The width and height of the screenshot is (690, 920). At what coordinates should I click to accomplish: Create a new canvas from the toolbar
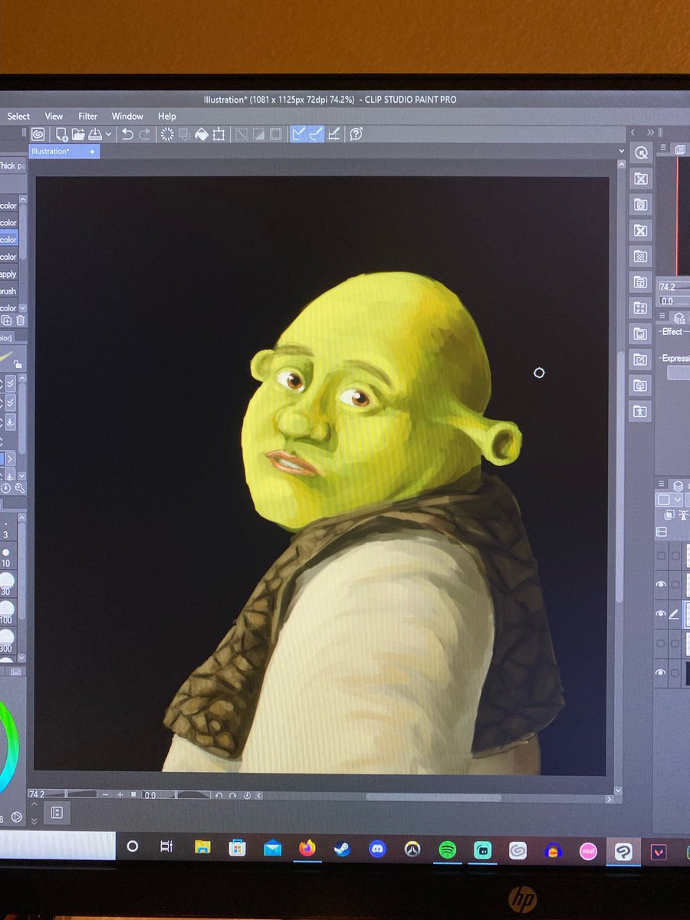[61, 136]
